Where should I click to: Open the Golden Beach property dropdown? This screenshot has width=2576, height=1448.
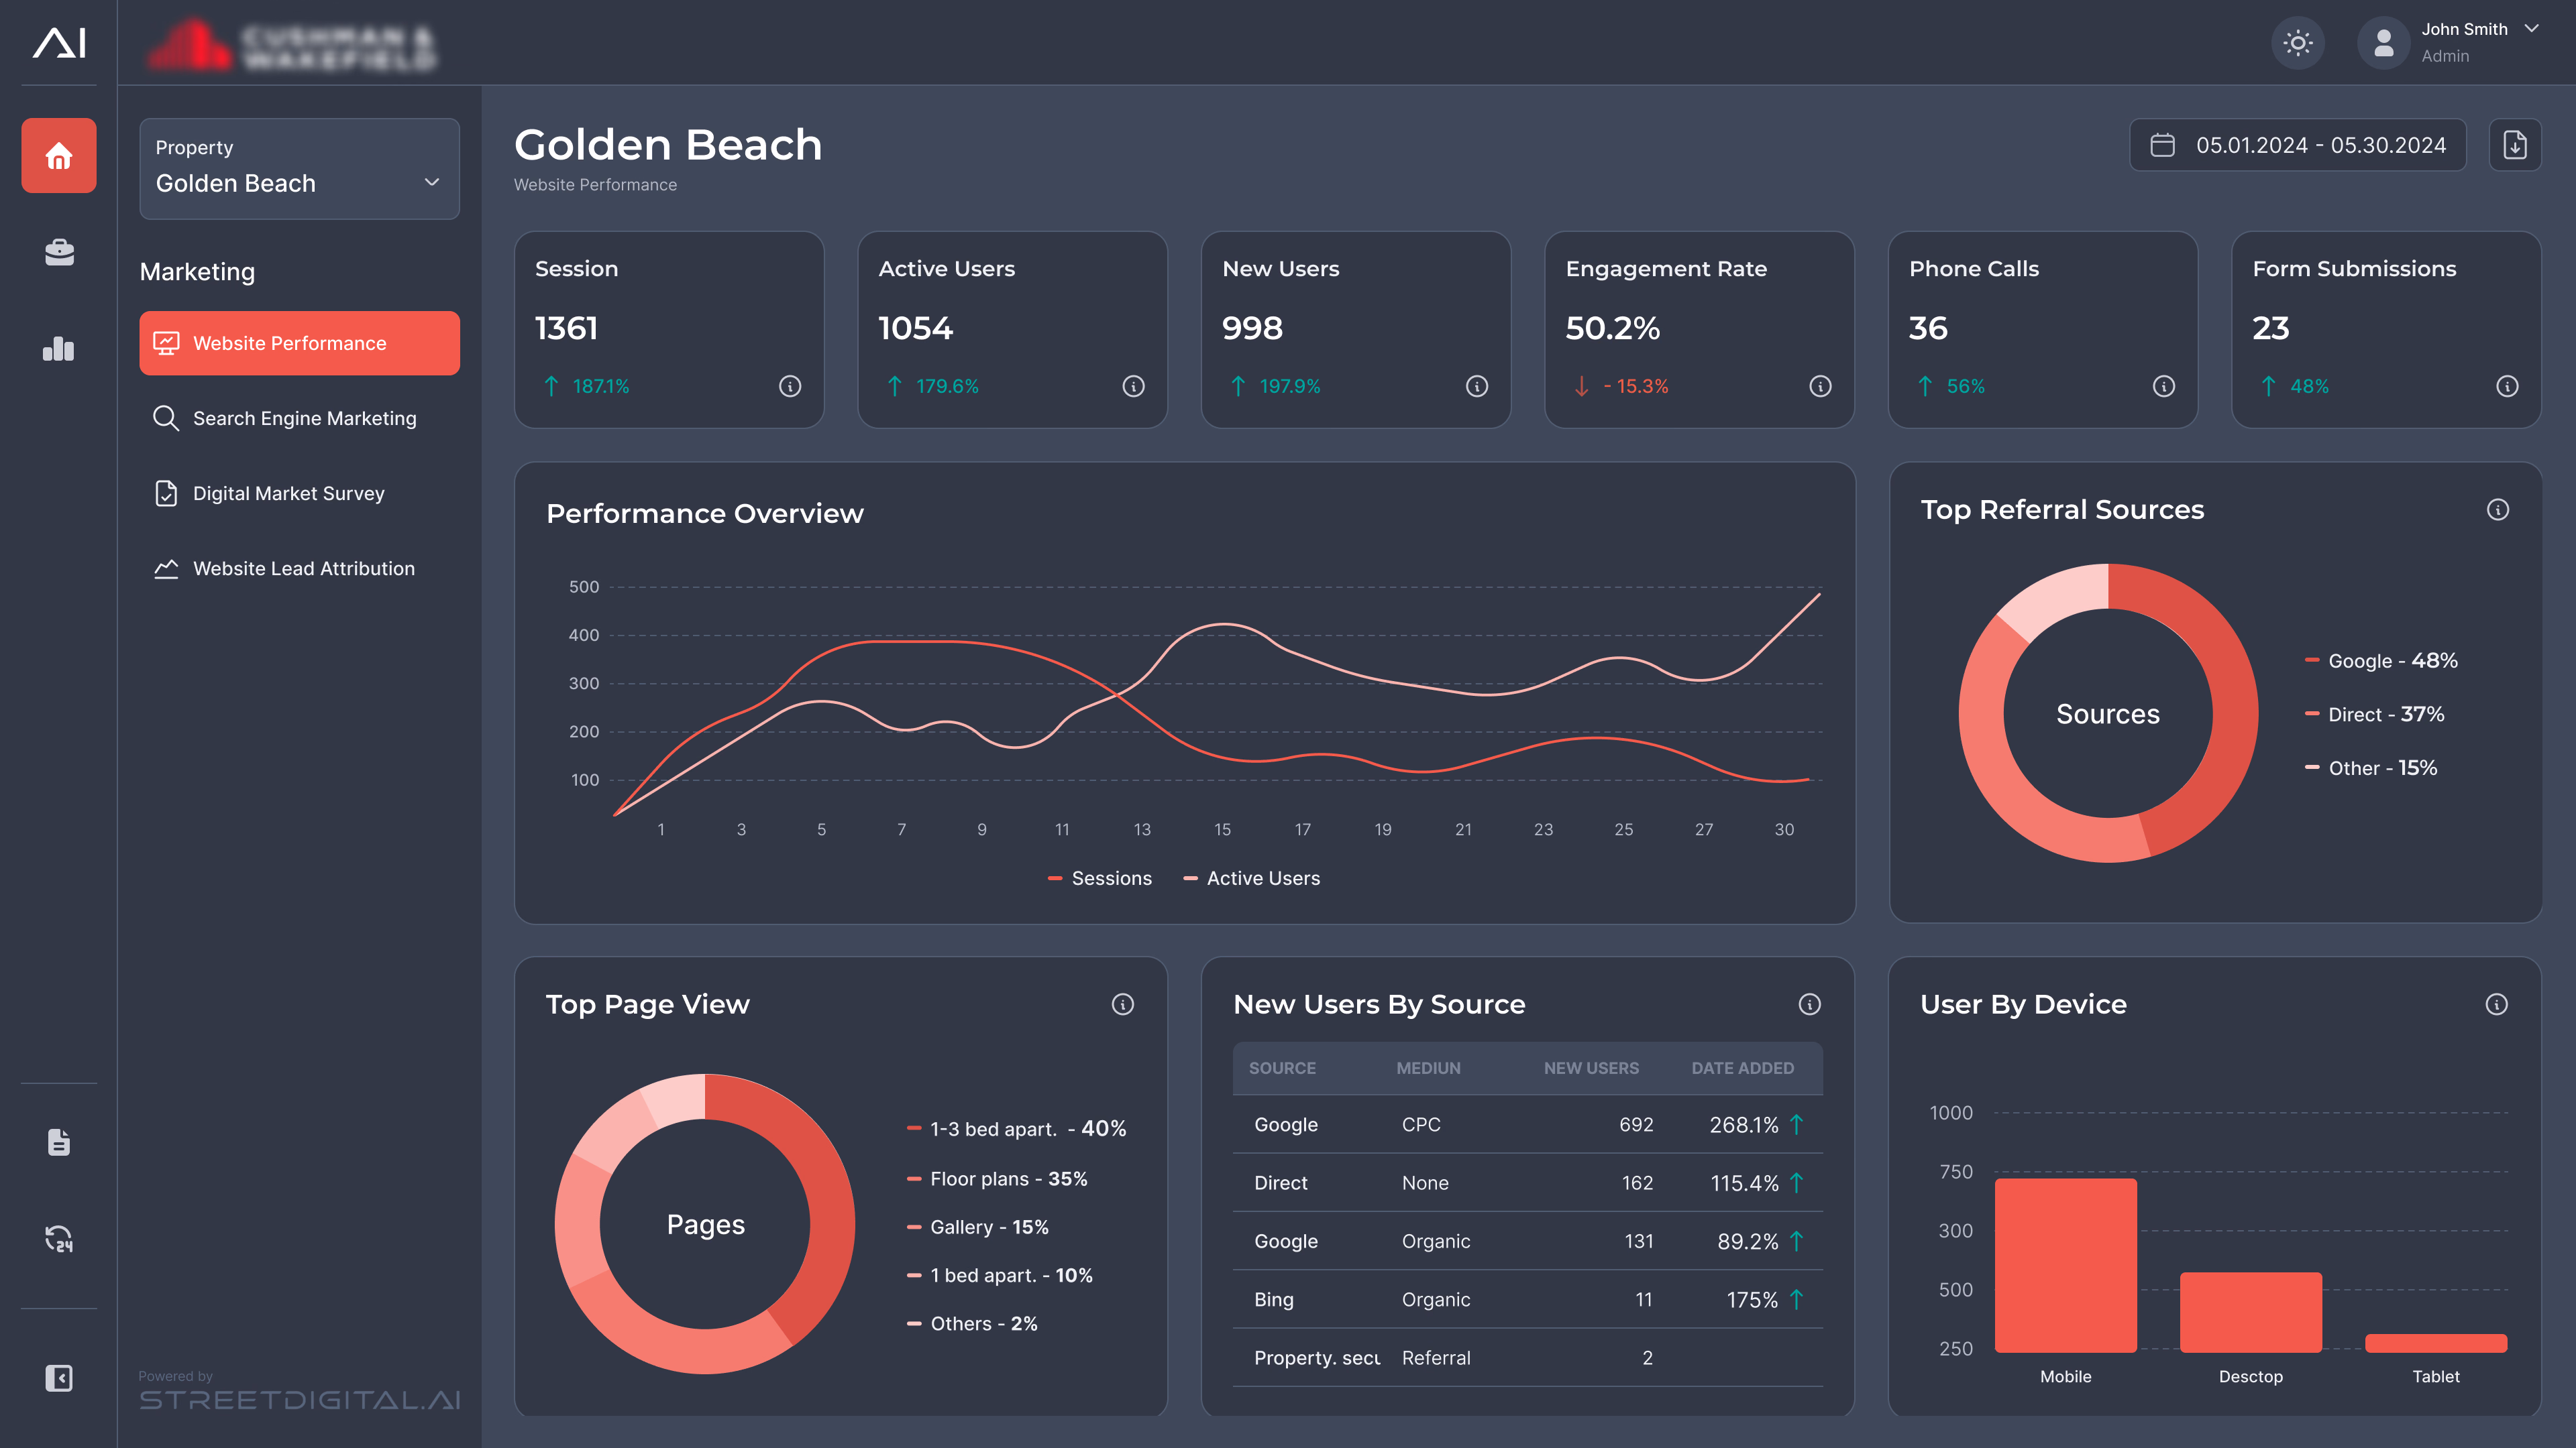tap(299, 169)
